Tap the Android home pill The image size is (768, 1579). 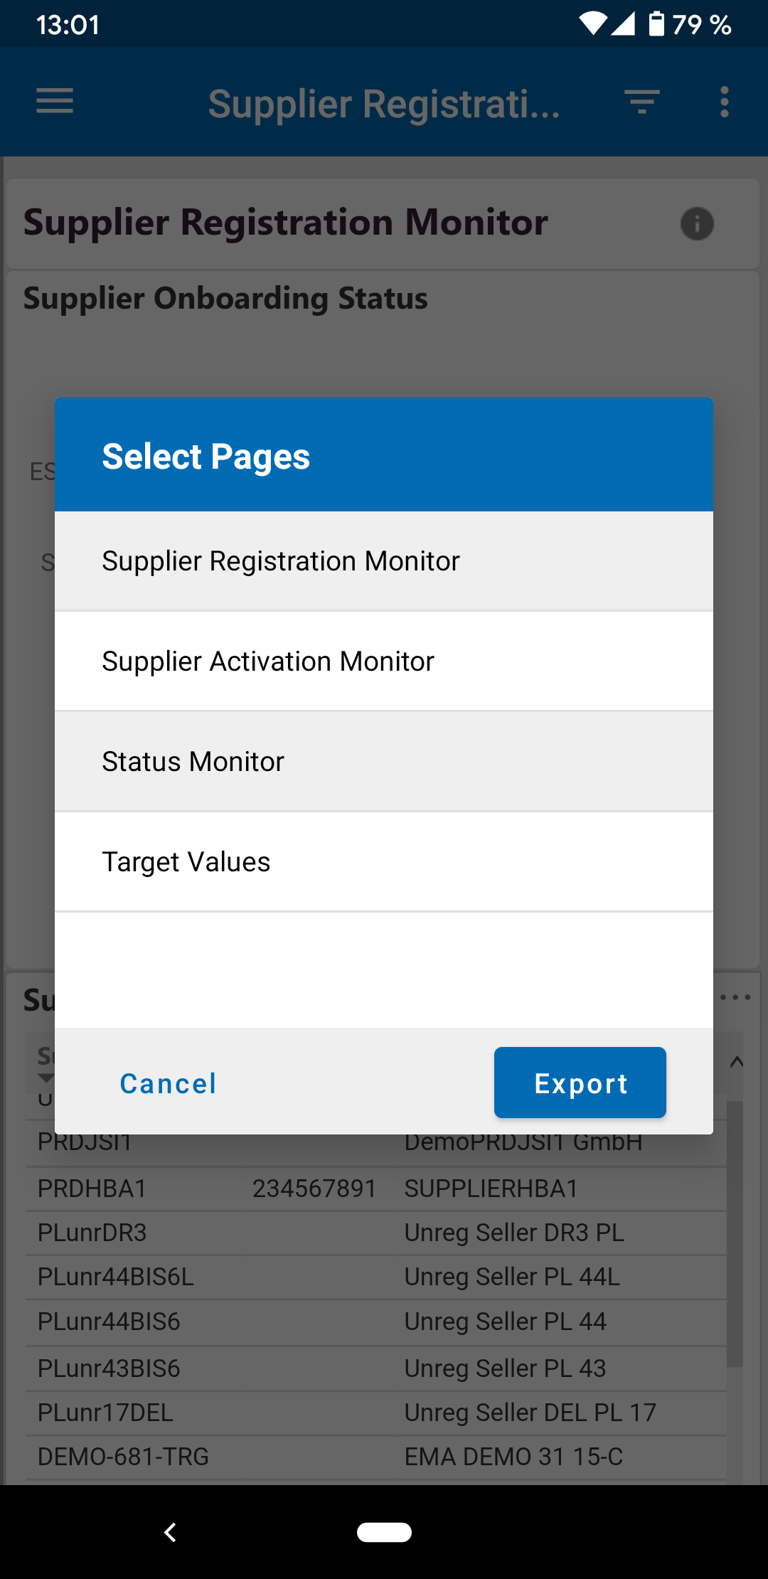pos(384,1532)
